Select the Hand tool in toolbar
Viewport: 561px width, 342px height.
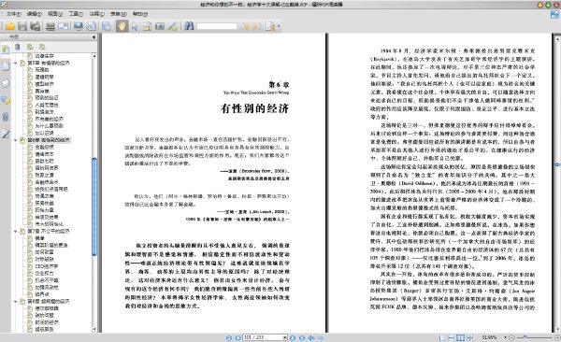(x=122, y=26)
